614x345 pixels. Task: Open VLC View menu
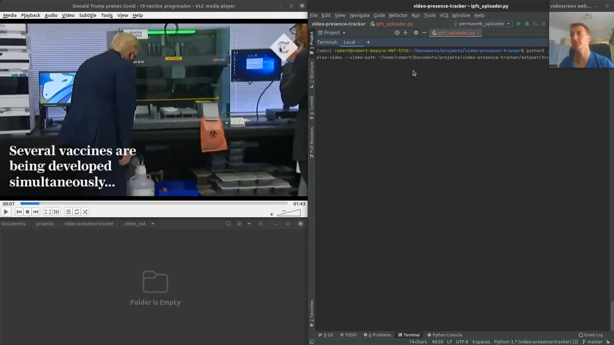(123, 15)
